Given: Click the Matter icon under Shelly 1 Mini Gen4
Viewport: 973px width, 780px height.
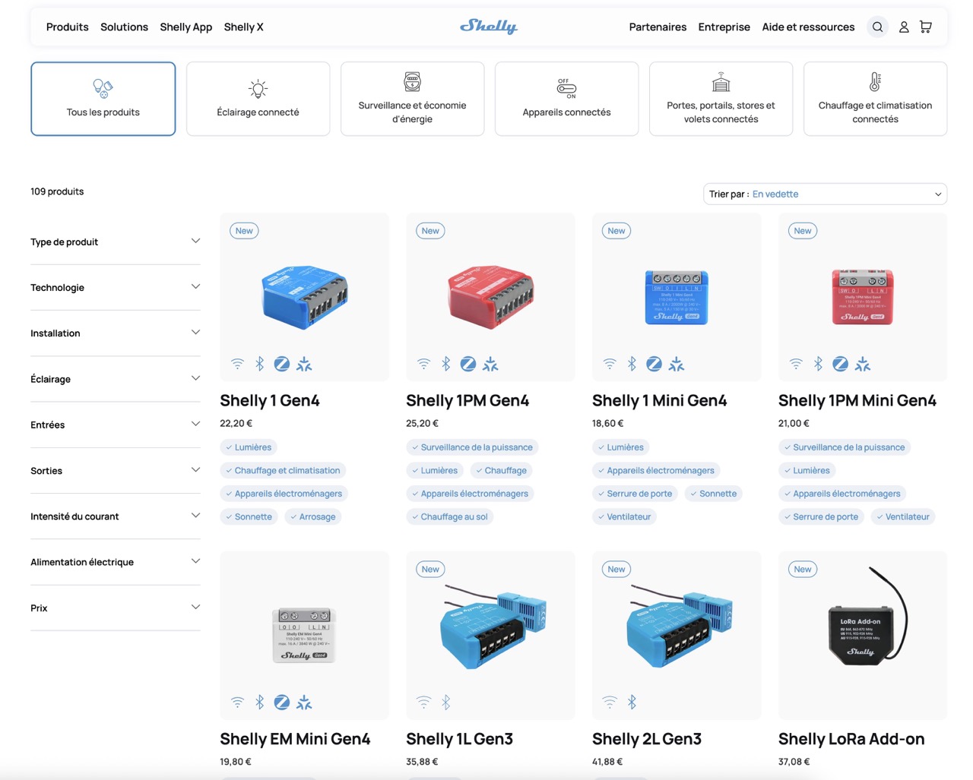Looking at the screenshot, I should point(677,363).
